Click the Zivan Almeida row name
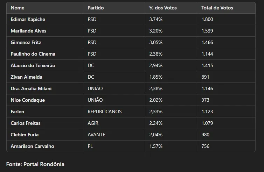Screen dimensions: 264x172 pos(27,77)
